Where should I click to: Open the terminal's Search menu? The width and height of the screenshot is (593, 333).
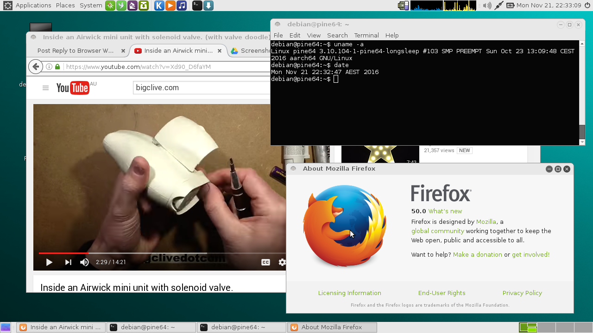pyautogui.click(x=337, y=35)
